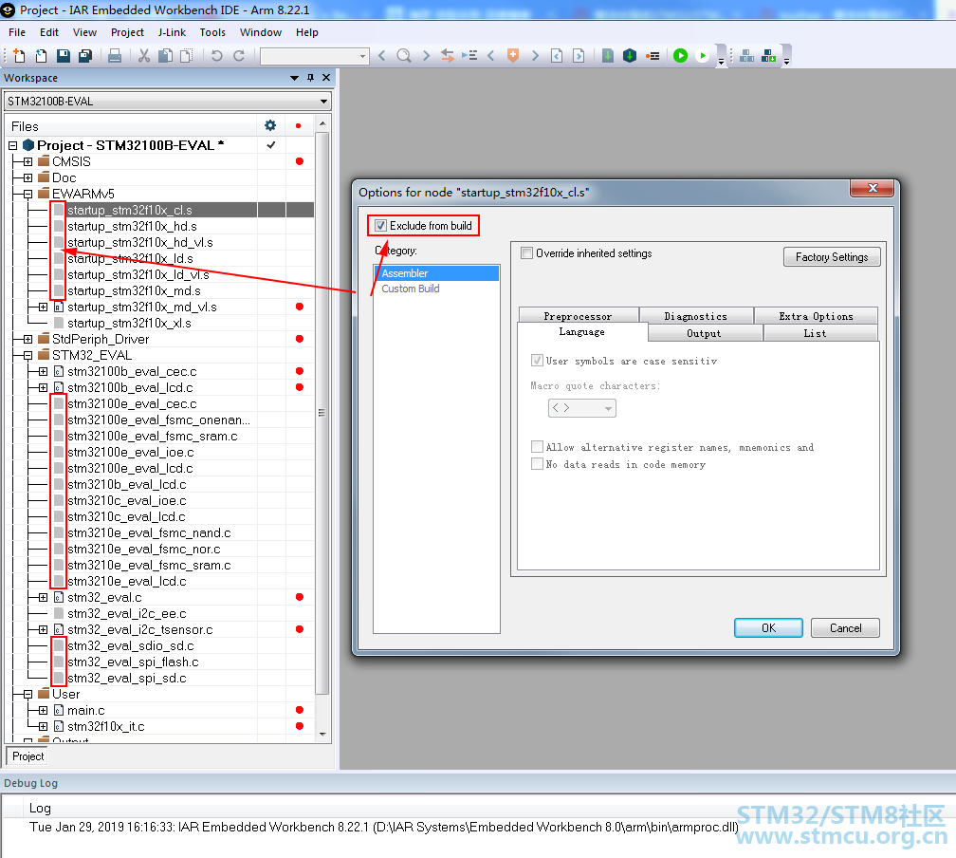The width and height of the screenshot is (956, 858).
Task: Check Allow alternative register names option
Action: pos(537,447)
